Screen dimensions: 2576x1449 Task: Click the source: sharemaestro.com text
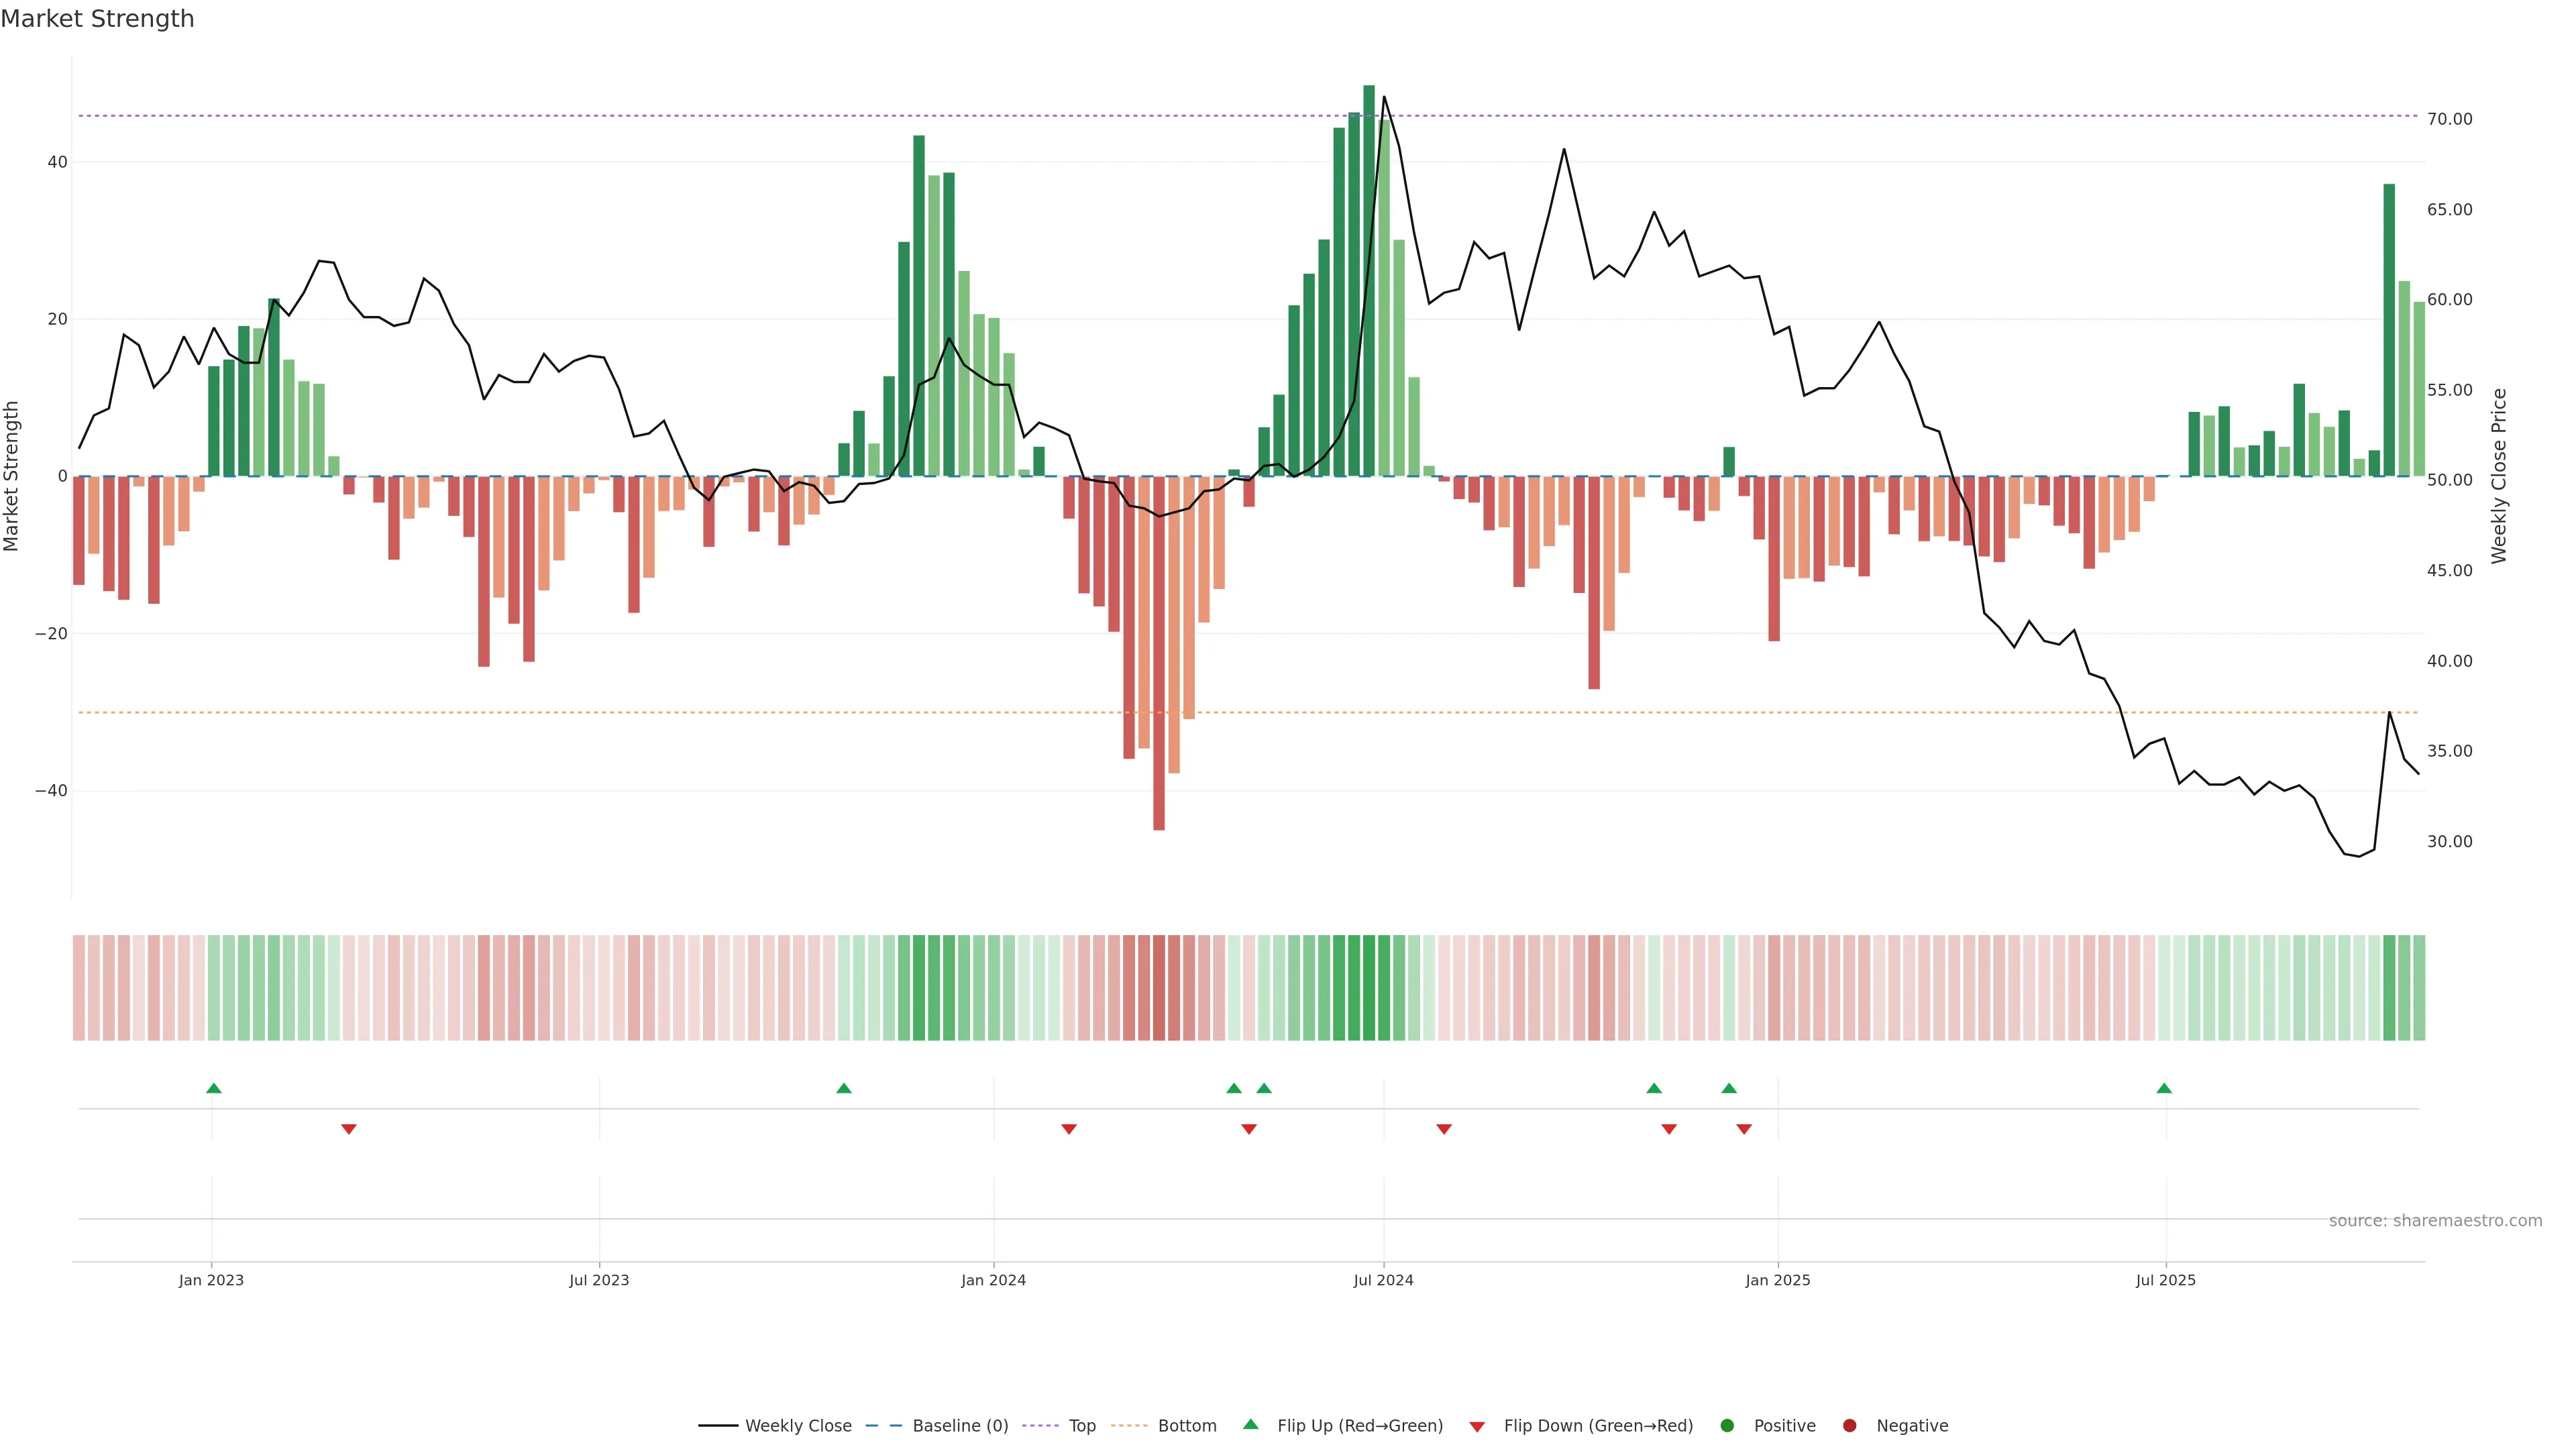[x=2435, y=1221]
